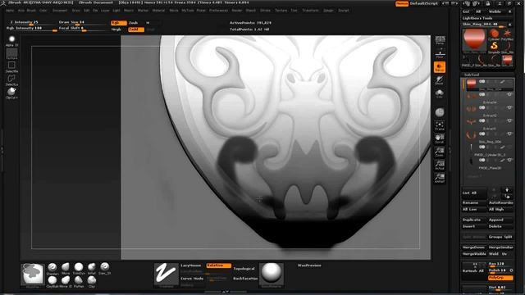Image resolution: width=525 pixels, height=295 pixels.
Task: Open the List All subtools button
Action: click(474, 193)
